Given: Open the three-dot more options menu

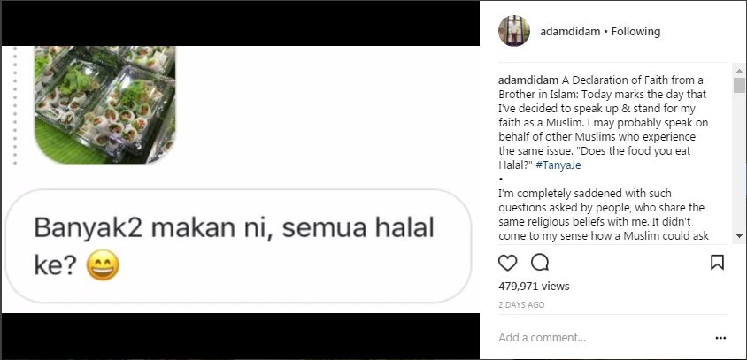Looking at the screenshot, I should point(720,338).
